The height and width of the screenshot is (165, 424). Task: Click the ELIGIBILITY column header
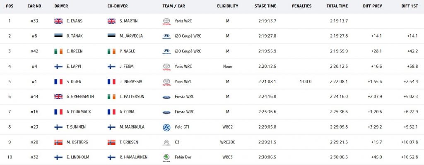point(228,6)
